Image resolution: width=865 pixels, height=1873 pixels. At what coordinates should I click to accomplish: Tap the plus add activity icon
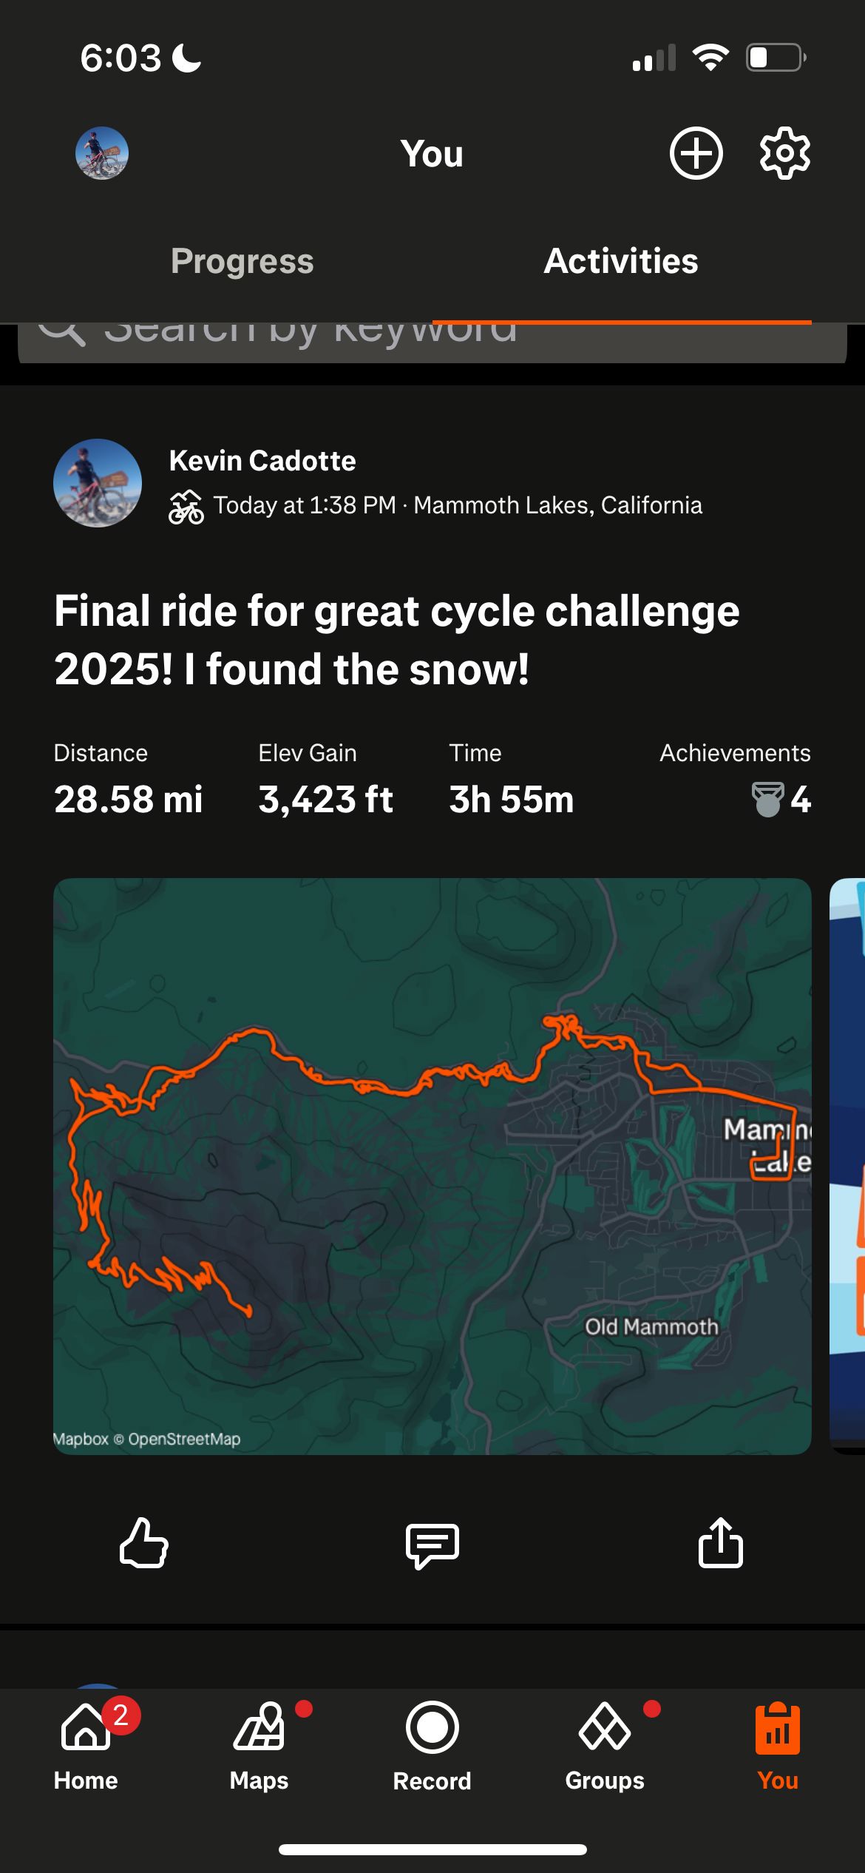coord(696,153)
